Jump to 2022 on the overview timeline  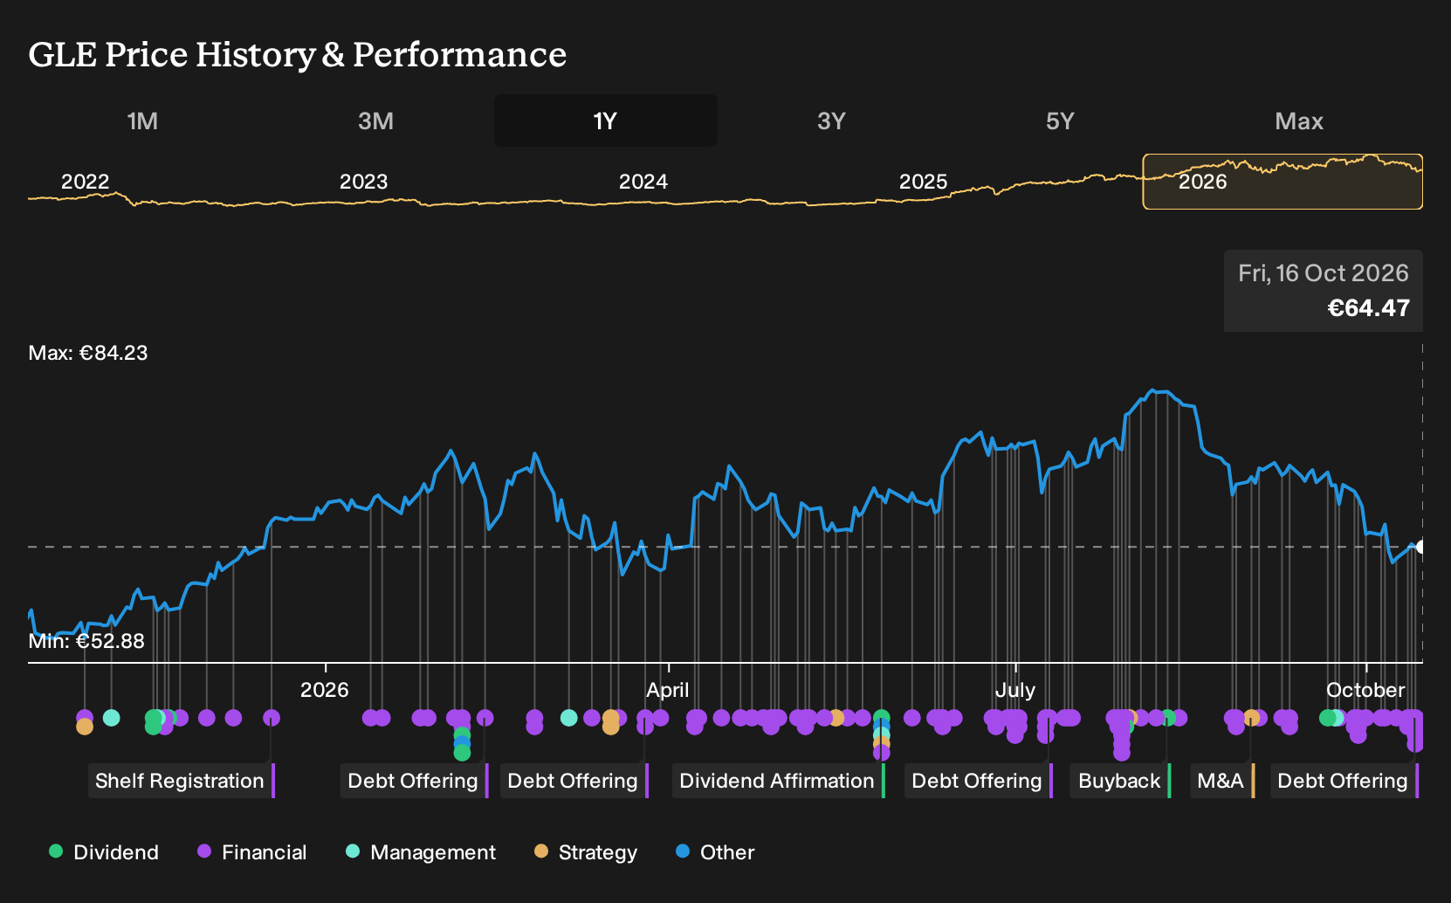(85, 182)
